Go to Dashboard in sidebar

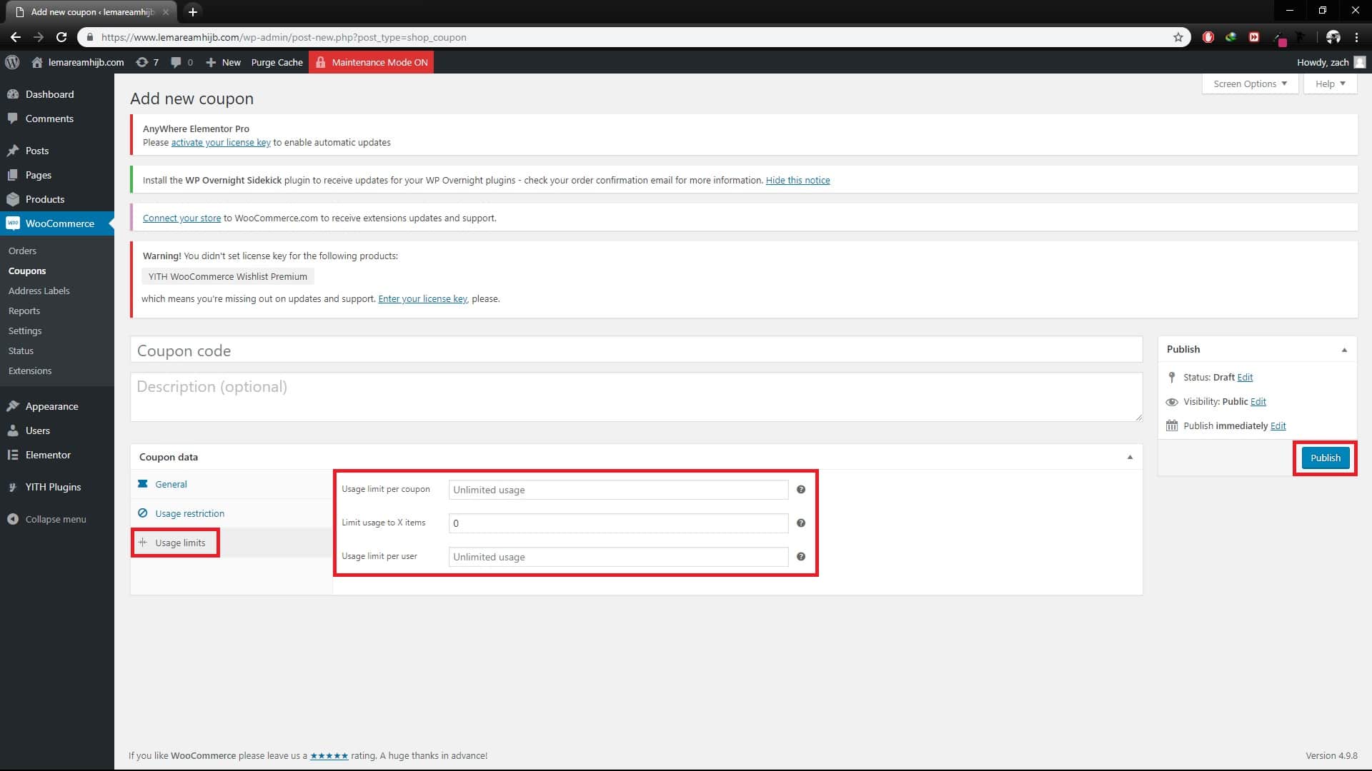coord(49,94)
